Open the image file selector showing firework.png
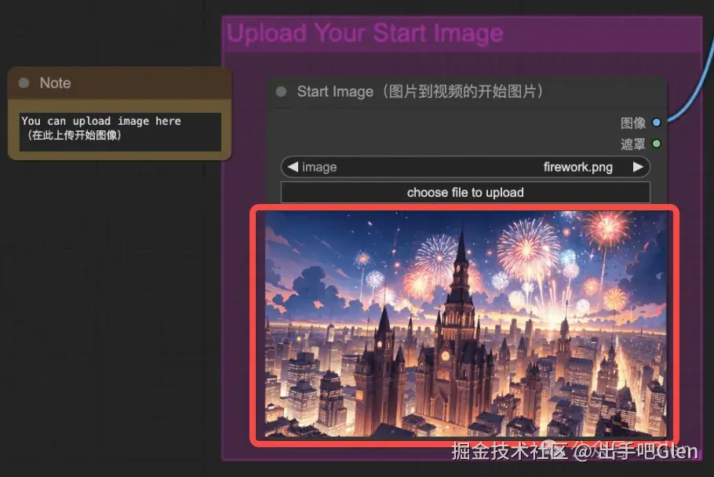 tap(466, 166)
